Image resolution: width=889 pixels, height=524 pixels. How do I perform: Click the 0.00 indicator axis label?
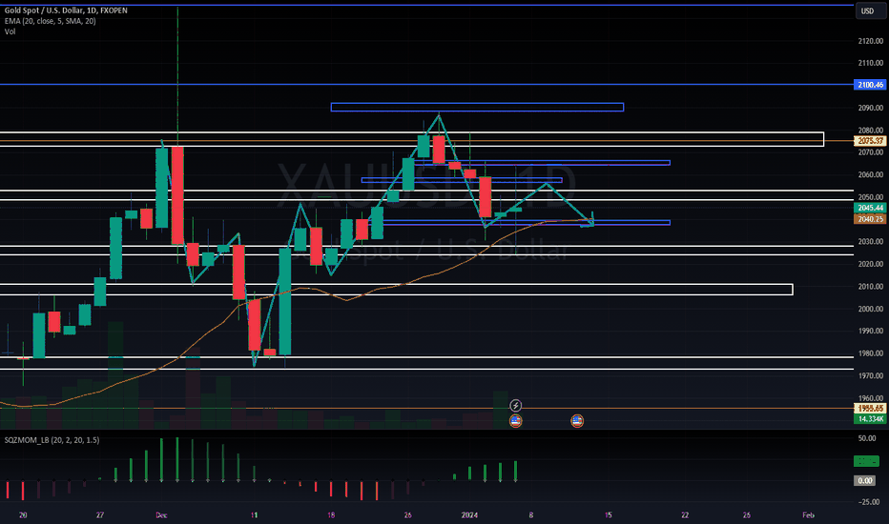point(865,481)
